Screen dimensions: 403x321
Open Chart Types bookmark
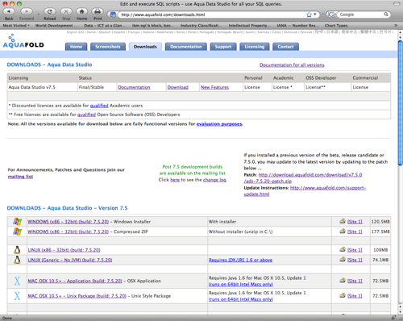point(336,26)
